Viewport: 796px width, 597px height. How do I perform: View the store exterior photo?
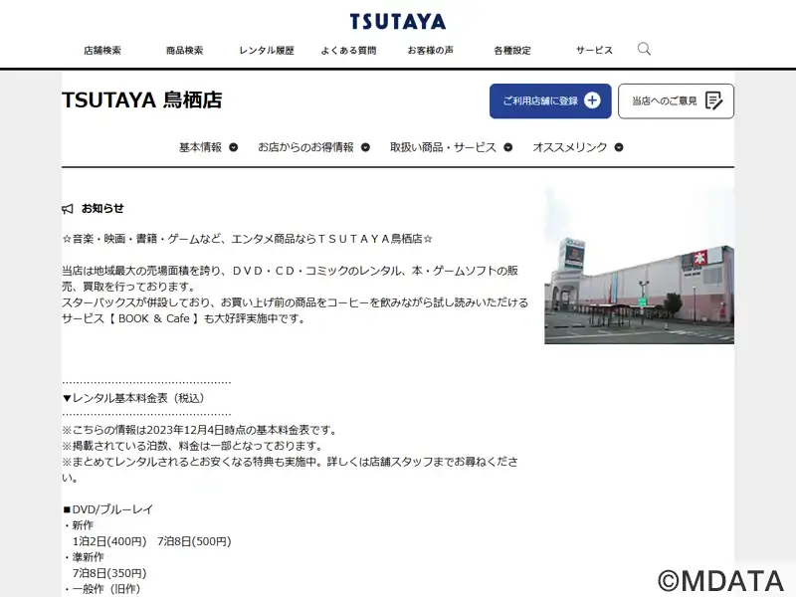(639, 266)
